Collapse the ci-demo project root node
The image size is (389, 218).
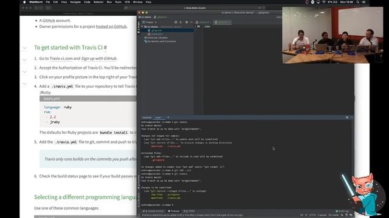tap(142, 27)
